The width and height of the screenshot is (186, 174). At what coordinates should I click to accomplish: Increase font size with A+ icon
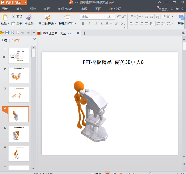(x=119, y=17)
